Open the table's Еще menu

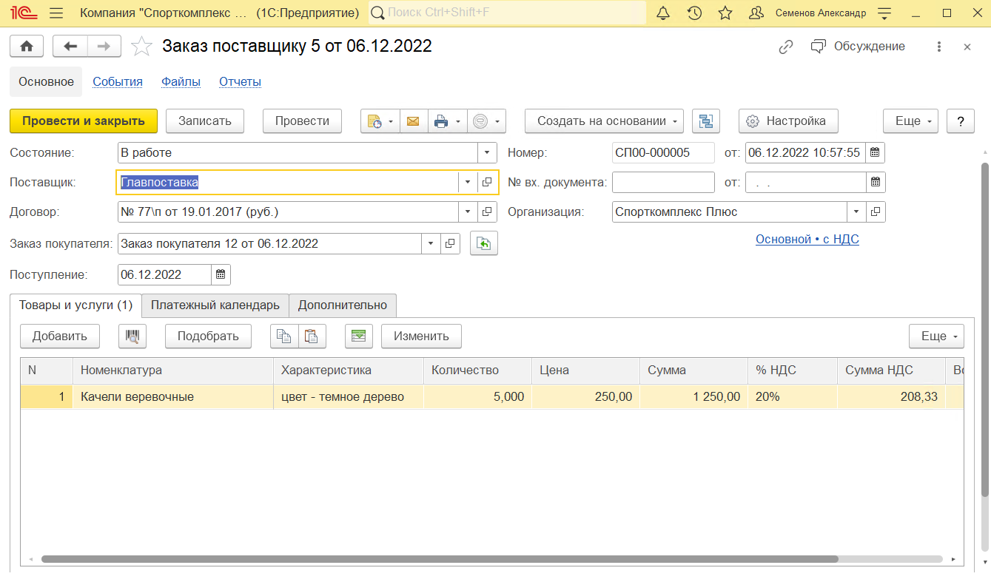coord(936,336)
